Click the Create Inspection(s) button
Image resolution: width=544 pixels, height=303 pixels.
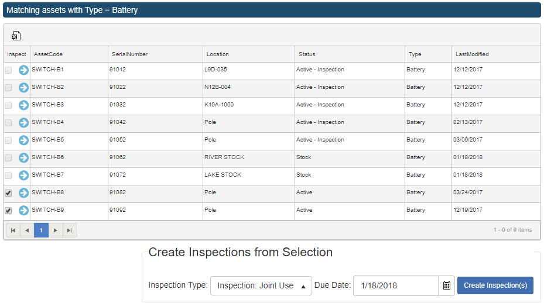pos(495,285)
